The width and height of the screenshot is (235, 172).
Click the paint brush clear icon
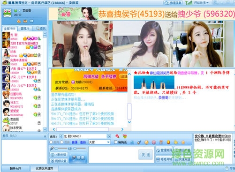click(x=139, y=142)
